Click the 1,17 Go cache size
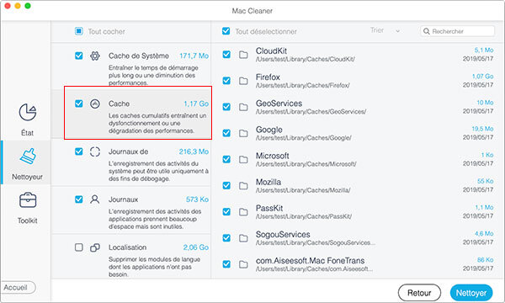The height and width of the screenshot is (303, 505). coord(196,104)
